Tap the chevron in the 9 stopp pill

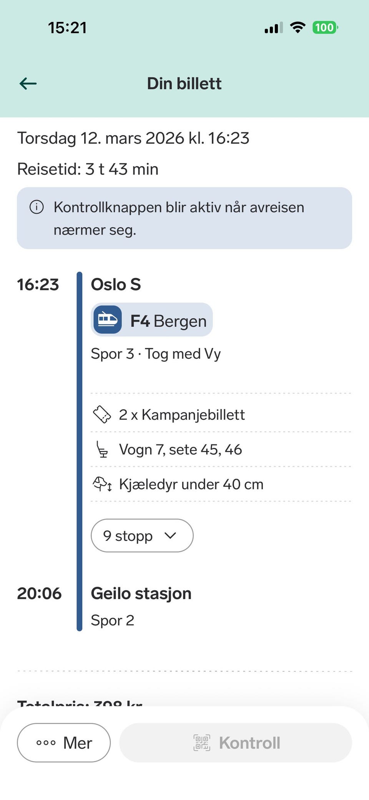170,536
